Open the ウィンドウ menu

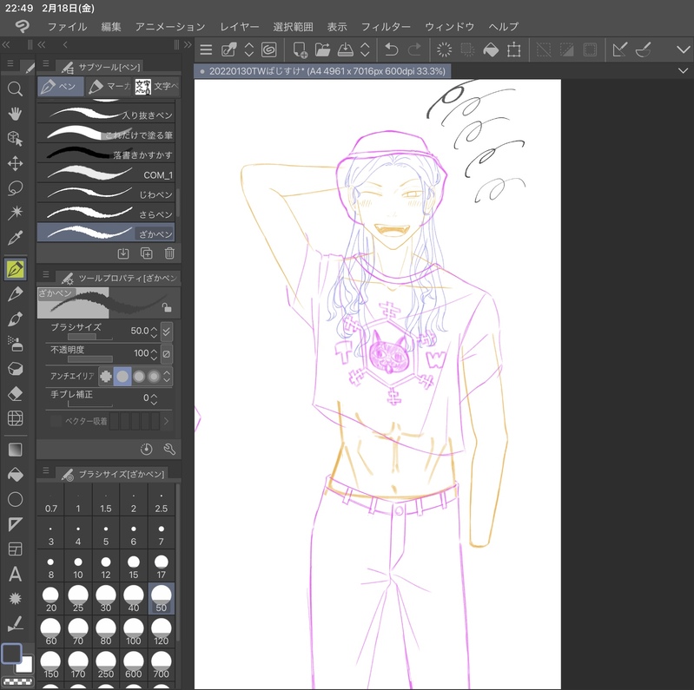pos(449,27)
